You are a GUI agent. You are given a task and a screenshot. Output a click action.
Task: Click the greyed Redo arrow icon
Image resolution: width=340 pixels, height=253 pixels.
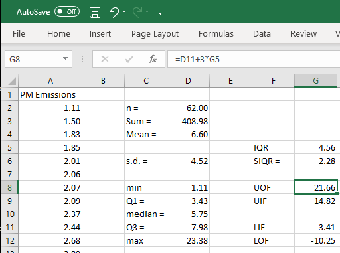[137, 12]
